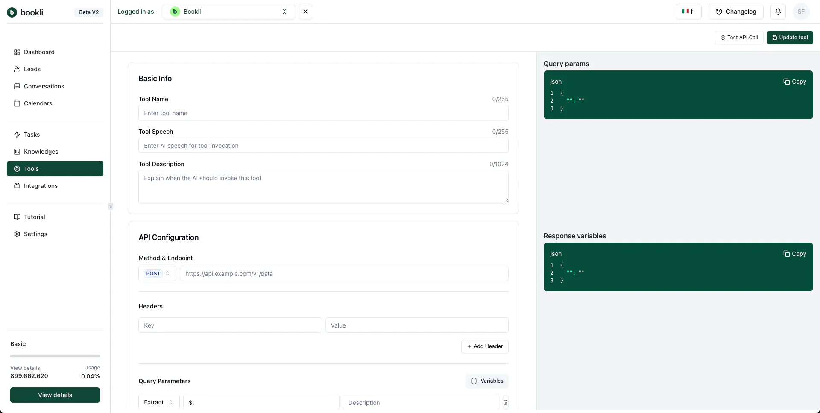Expand the Logged in as account selector

[x=229, y=12]
